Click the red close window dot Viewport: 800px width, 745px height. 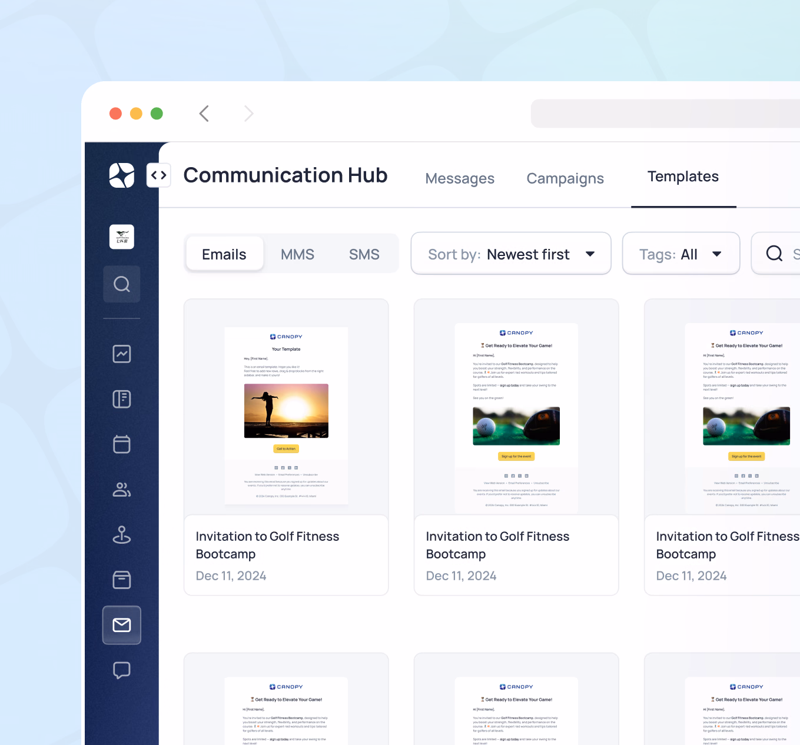point(115,114)
